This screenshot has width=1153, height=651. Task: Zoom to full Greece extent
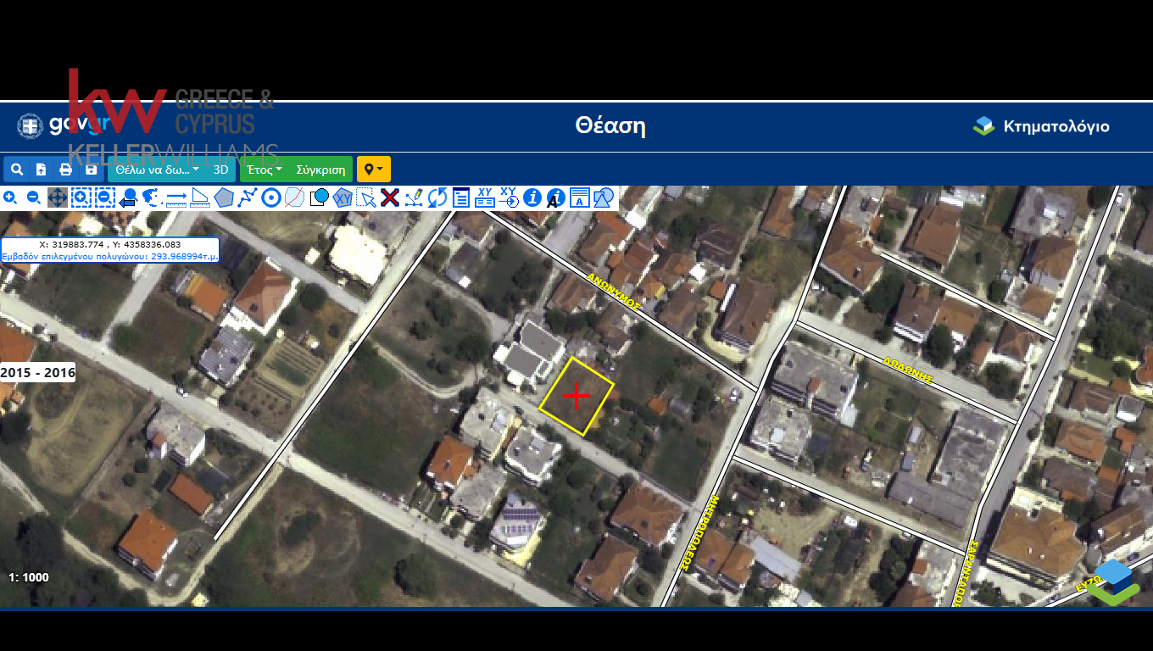[152, 198]
